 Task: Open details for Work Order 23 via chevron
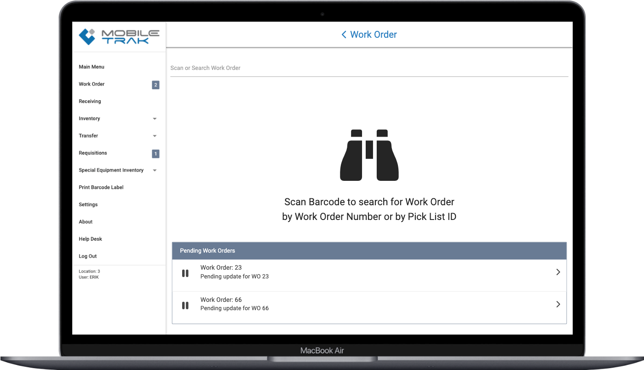558,272
